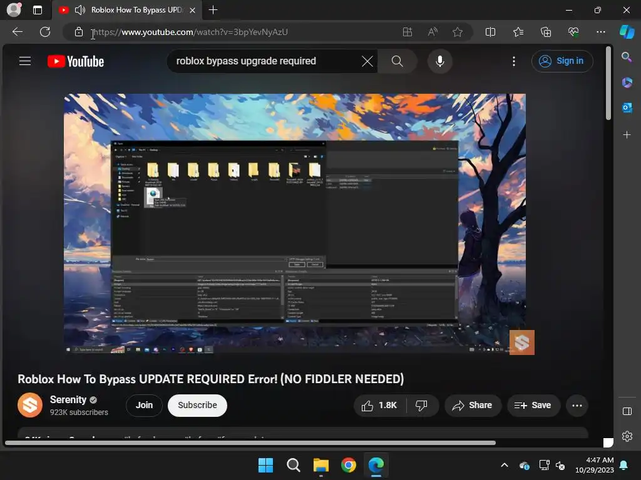Open the split screen icon

click(490, 32)
